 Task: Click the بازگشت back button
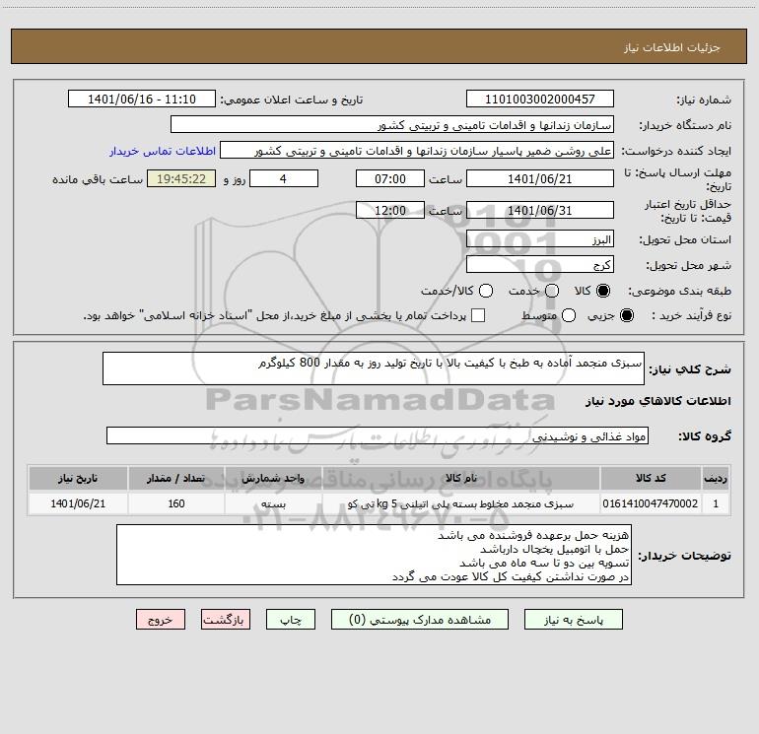pyautogui.click(x=226, y=620)
